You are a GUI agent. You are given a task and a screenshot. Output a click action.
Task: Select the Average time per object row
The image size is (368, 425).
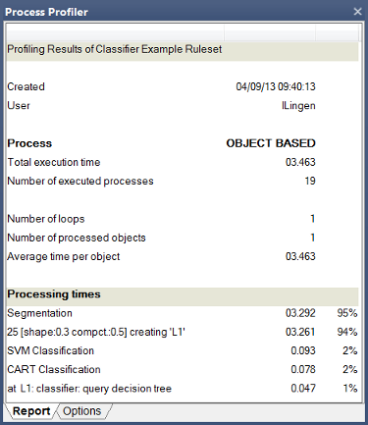[183, 256]
